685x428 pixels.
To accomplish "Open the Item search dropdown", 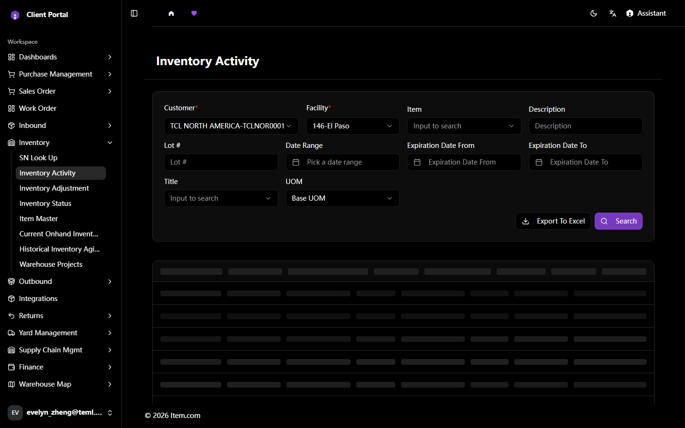I will tap(464, 126).
